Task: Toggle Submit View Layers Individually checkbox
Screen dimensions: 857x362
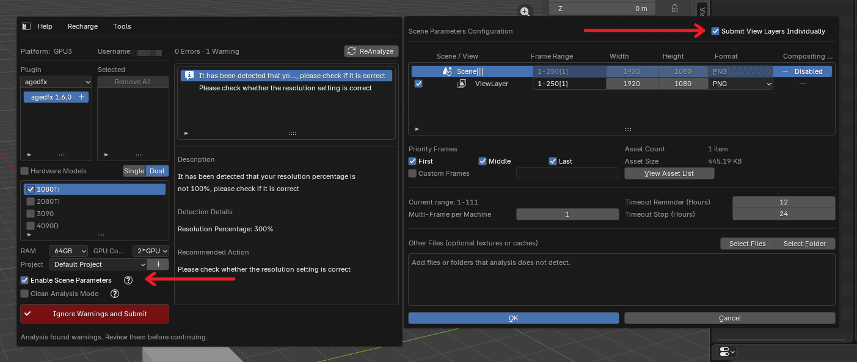Action: tap(715, 31)
